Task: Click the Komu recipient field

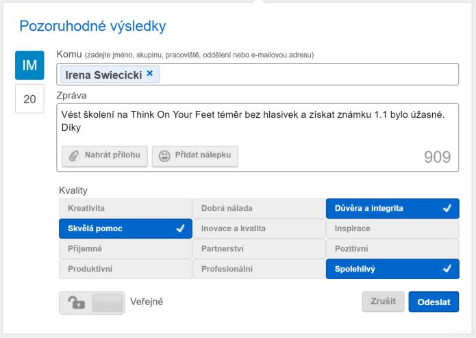Action: click(x=258, y=75)
